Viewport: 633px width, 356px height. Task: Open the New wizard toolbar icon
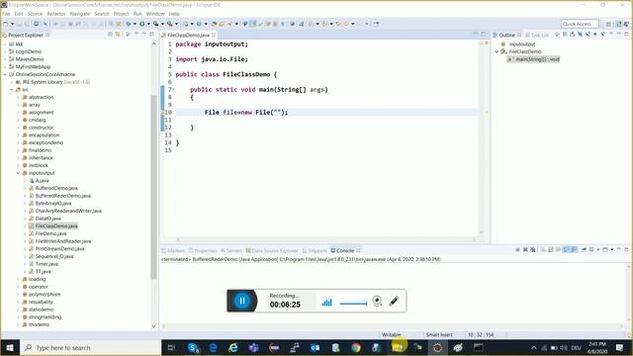click(x=5, y=24)
